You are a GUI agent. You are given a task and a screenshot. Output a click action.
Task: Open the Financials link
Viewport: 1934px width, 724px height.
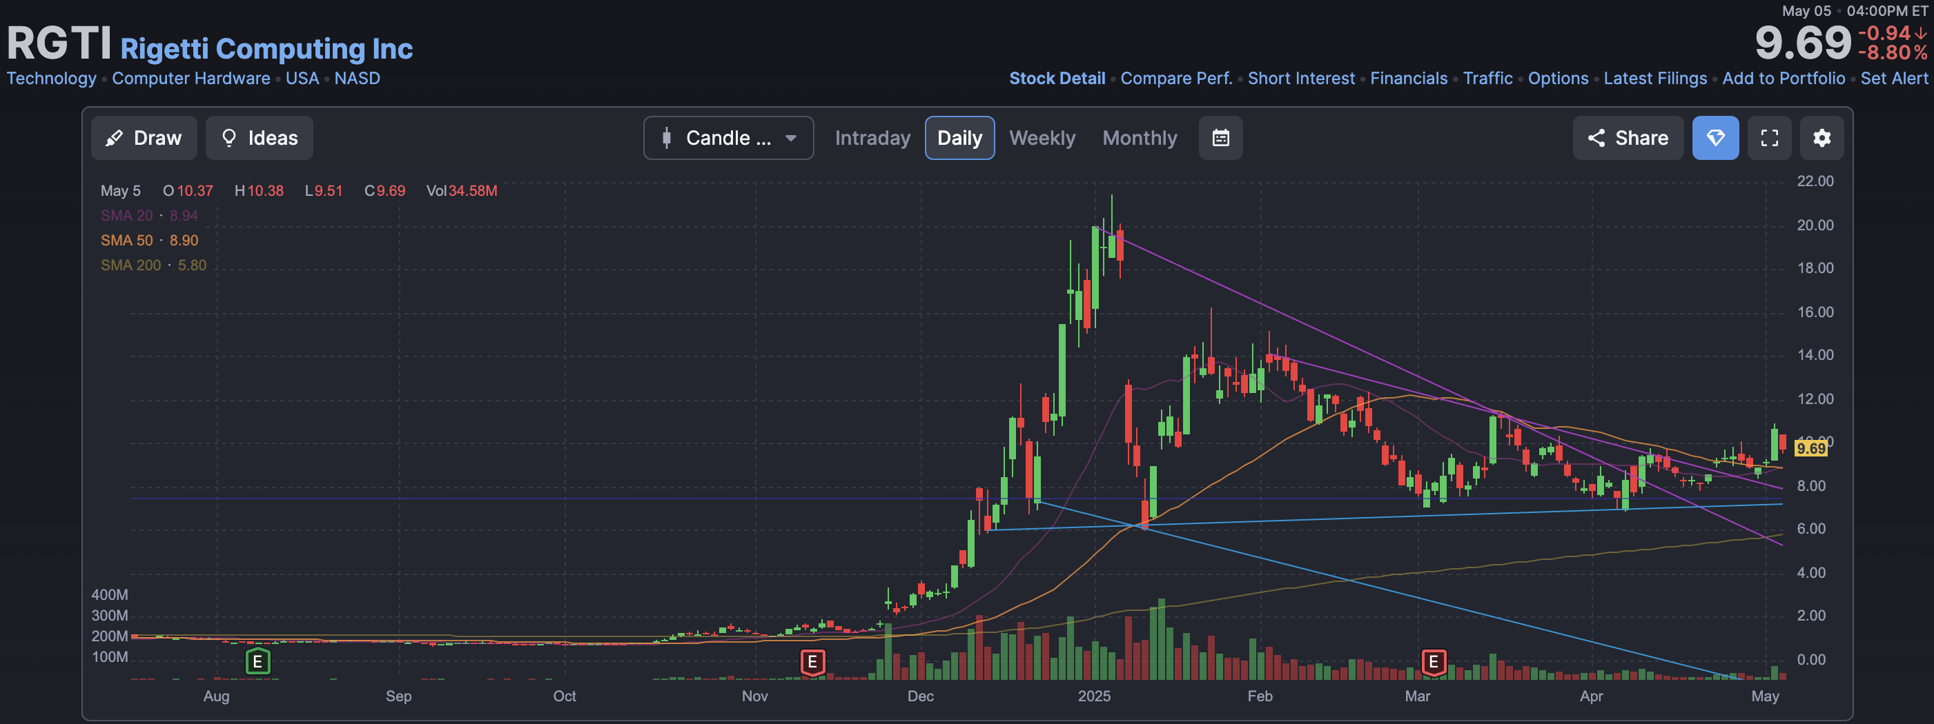(x=1409, y=78)
